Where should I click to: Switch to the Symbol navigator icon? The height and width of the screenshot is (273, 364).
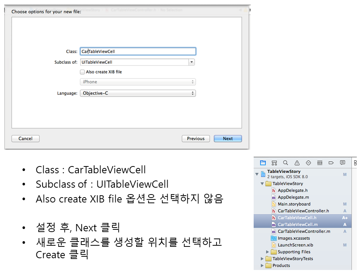pos(274,163)
